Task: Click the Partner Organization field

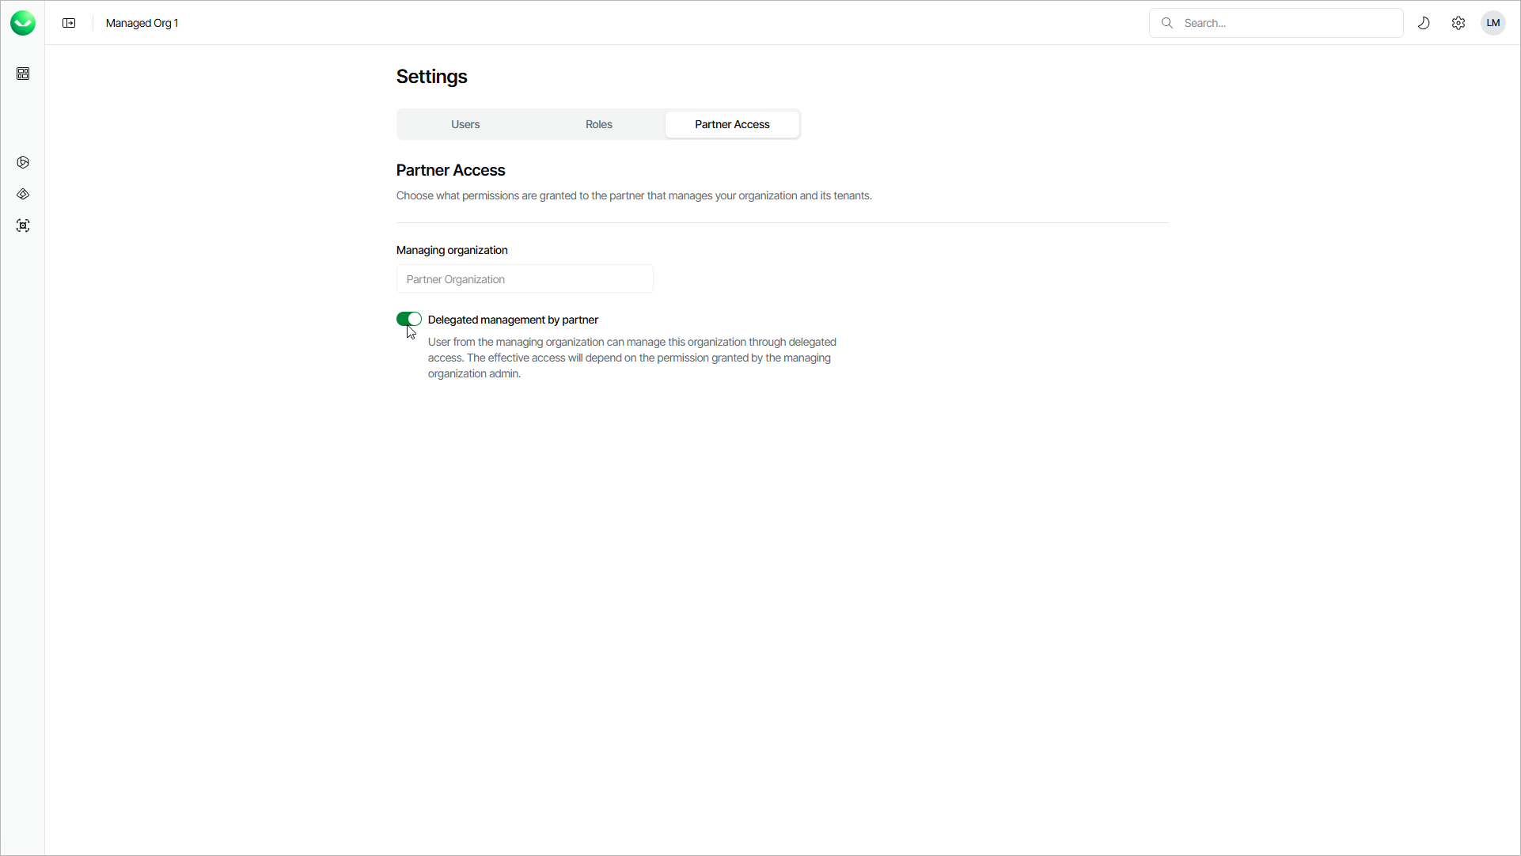Action: click(x=525, y=279)
